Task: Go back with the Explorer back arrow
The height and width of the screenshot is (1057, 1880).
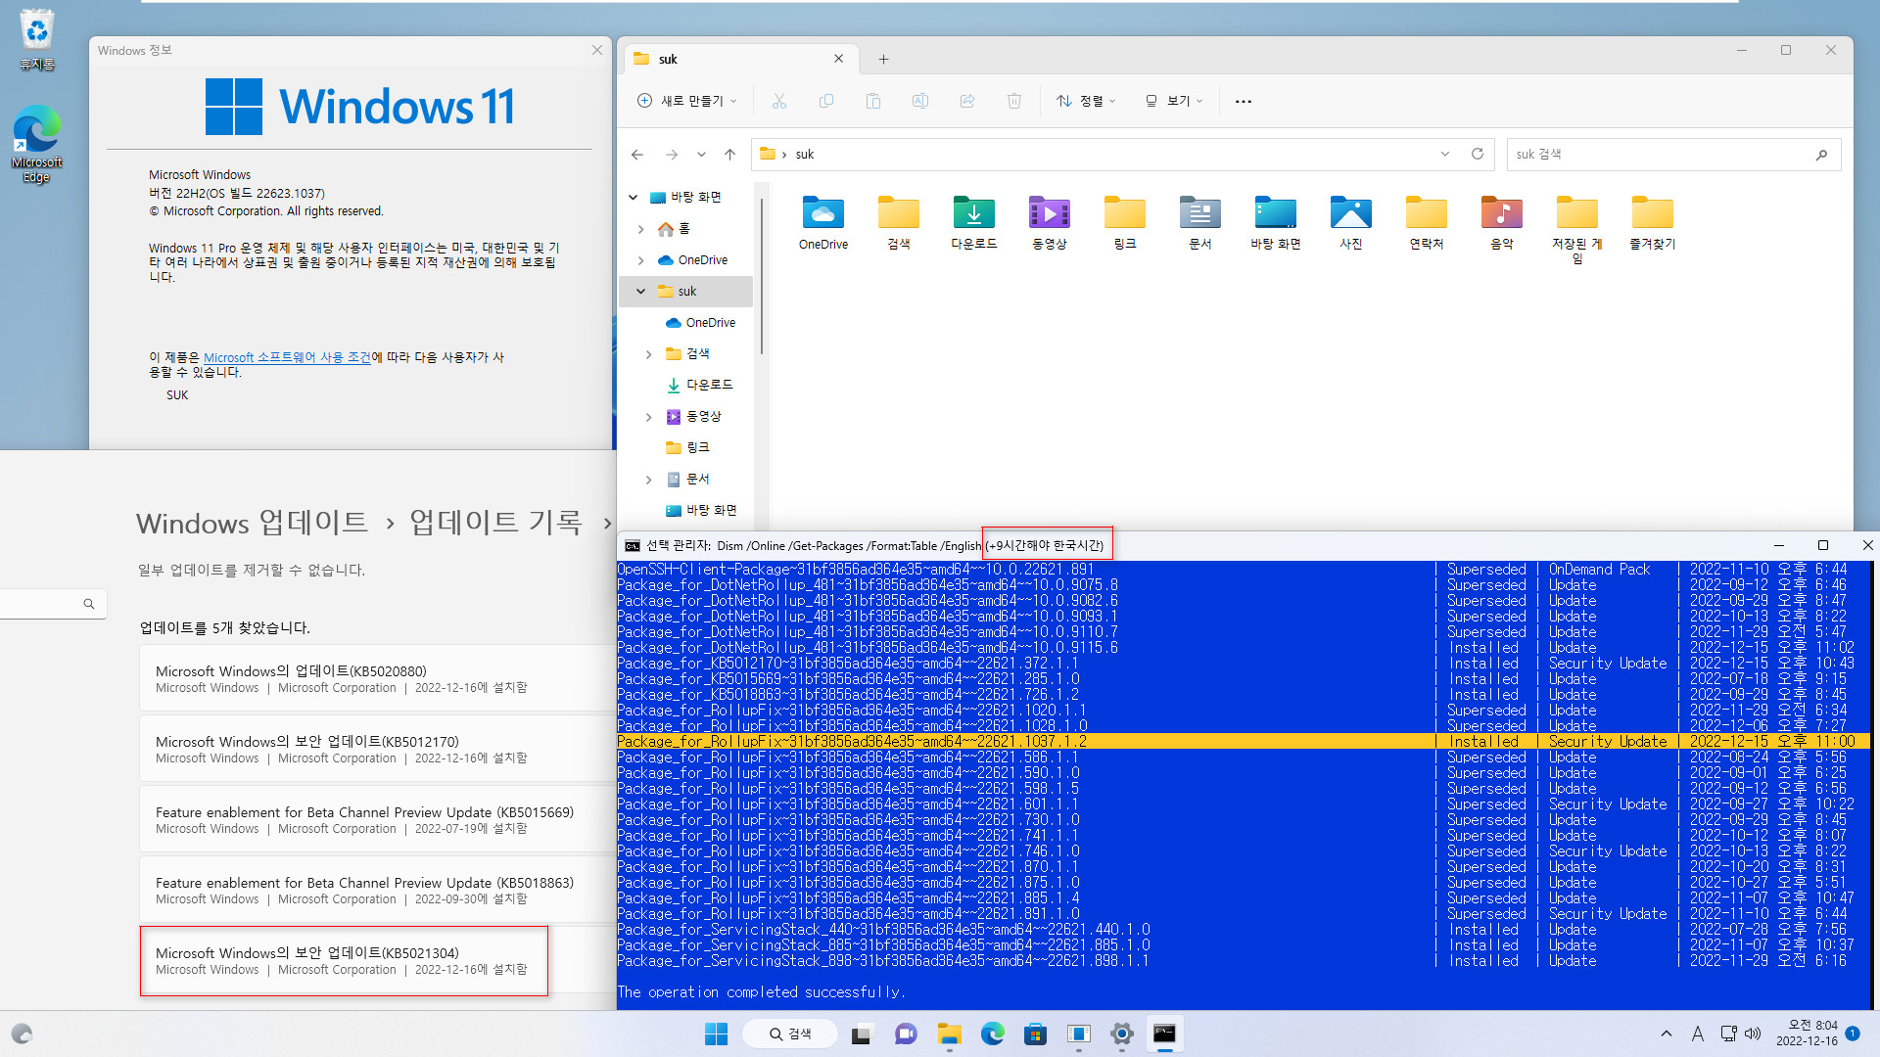Action: [637, 155]
